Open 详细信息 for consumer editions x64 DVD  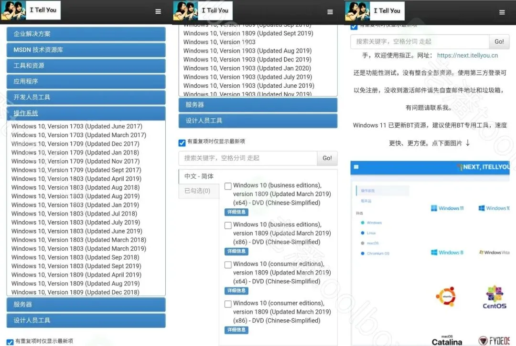[x=236, y=291]
